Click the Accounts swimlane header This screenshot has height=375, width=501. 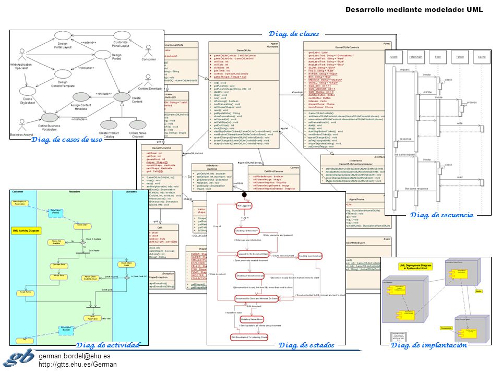pos(132,192)
